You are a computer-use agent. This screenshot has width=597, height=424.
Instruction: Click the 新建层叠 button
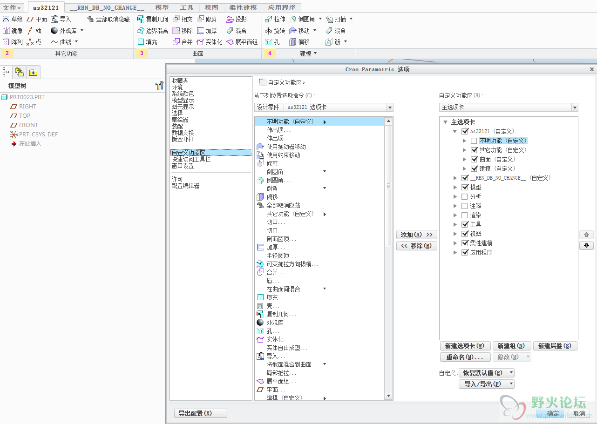555,346
